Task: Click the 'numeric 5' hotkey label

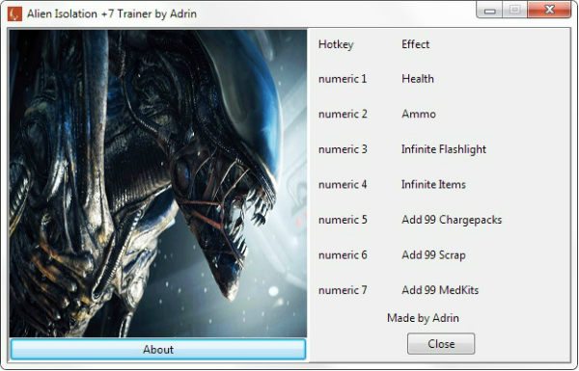Action: 343,220
